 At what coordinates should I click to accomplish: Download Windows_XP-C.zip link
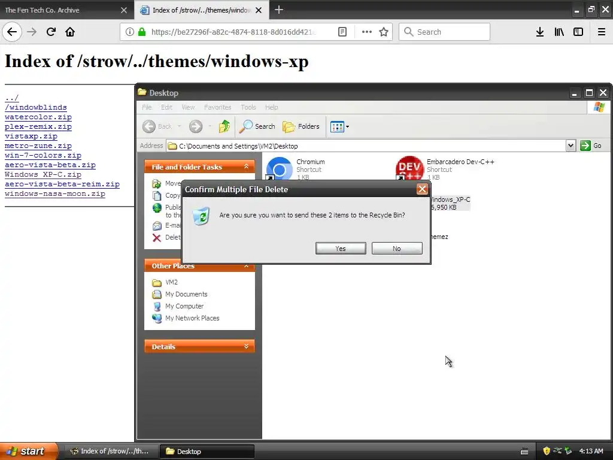point(43,174)
